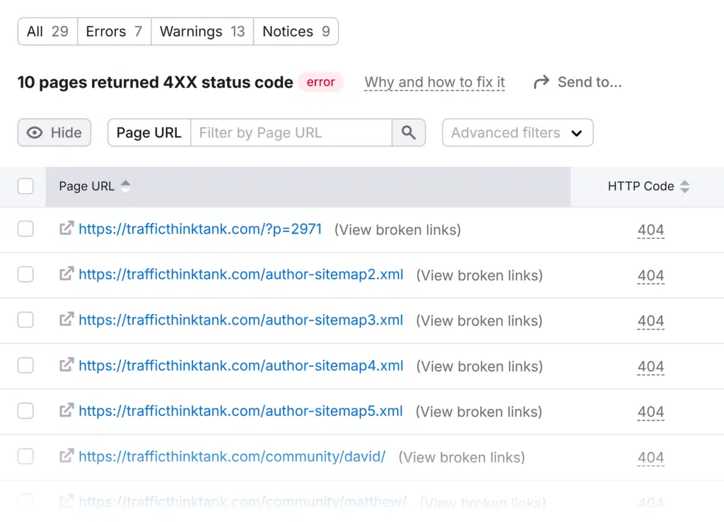Focus the Filter by Page URL field

click(x=291, y=133)
